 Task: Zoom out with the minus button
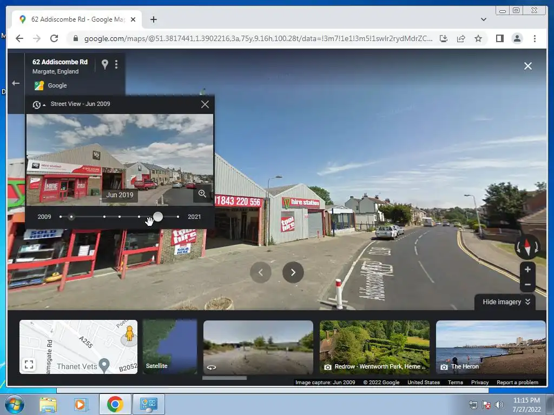(x=527, y=284)
